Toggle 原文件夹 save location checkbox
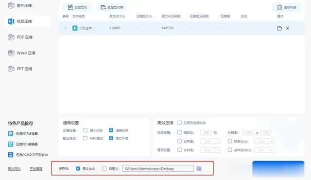Viewport: 311px width, 180px height. point(78,168)
